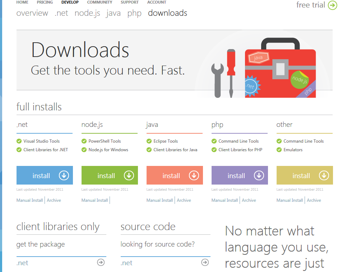This screenshot has width=347, height=272.
Task: Click the download arrow on other install
Action: [x=324, y=176]
